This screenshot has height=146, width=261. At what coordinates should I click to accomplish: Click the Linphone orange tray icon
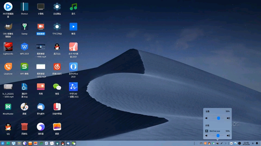205,143
